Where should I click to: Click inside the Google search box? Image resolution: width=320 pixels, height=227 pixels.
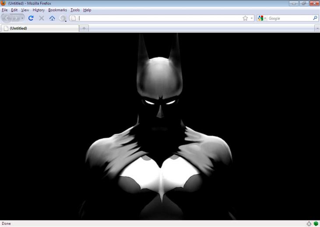pos(290,18)
